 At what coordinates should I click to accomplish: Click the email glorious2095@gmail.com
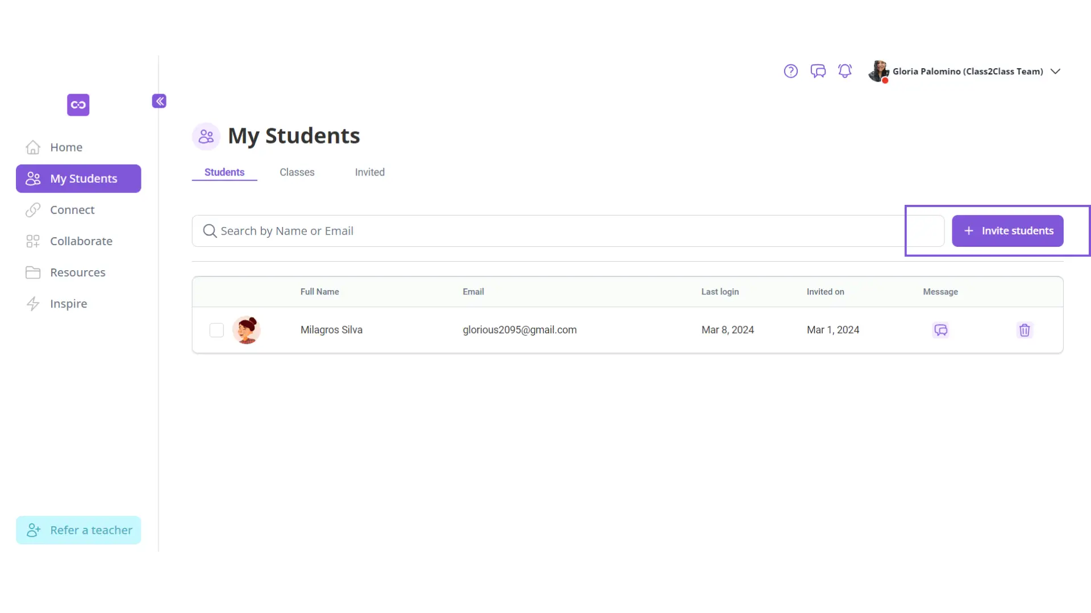[x=519, y=330]
